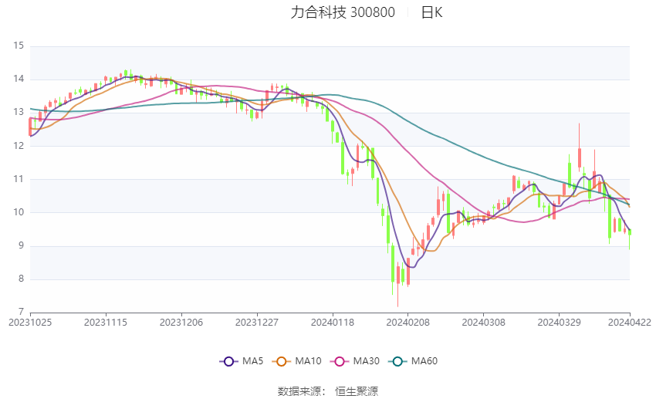The image size is (656, 399).
Task: Click the 力合科技 300800 title
Action: click(343, 12)
